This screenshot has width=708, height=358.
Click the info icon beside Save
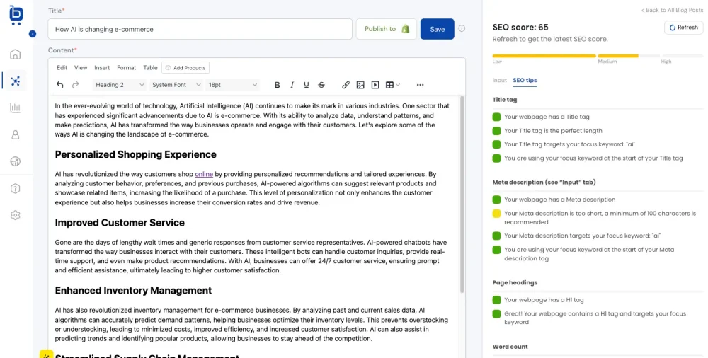pyautogui.click(x=462, y=28)
